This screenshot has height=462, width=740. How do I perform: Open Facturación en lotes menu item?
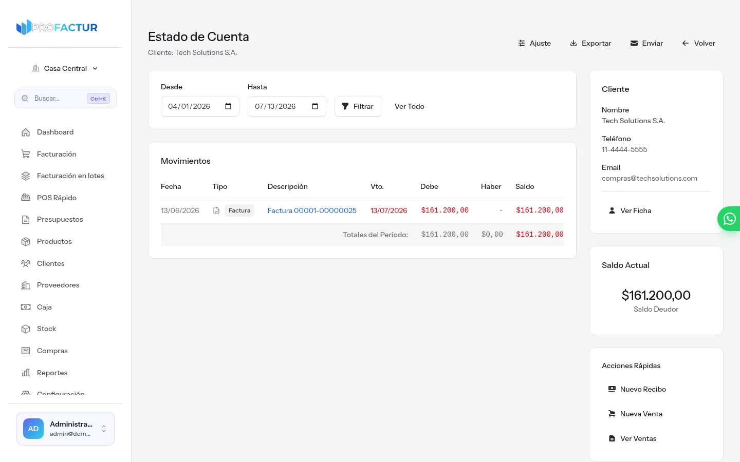pyautogui.click(x=70, y=176)
